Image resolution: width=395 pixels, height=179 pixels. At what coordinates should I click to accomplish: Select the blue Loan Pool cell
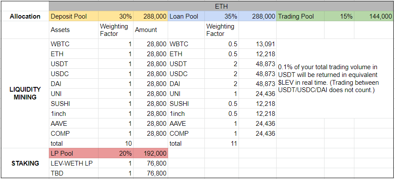pos(186,16)
